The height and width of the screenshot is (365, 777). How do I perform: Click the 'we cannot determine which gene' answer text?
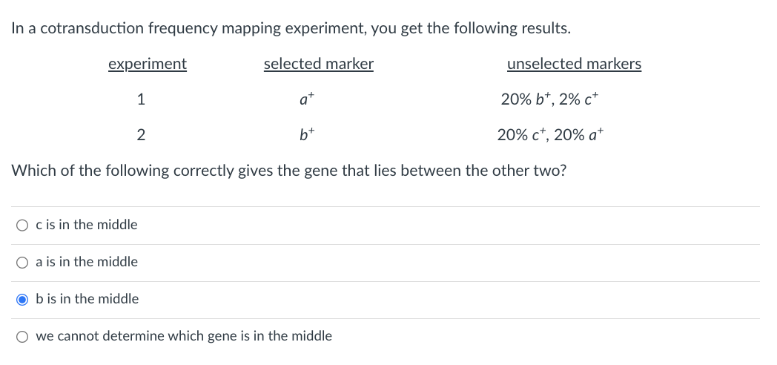click(x=183, y=336)
